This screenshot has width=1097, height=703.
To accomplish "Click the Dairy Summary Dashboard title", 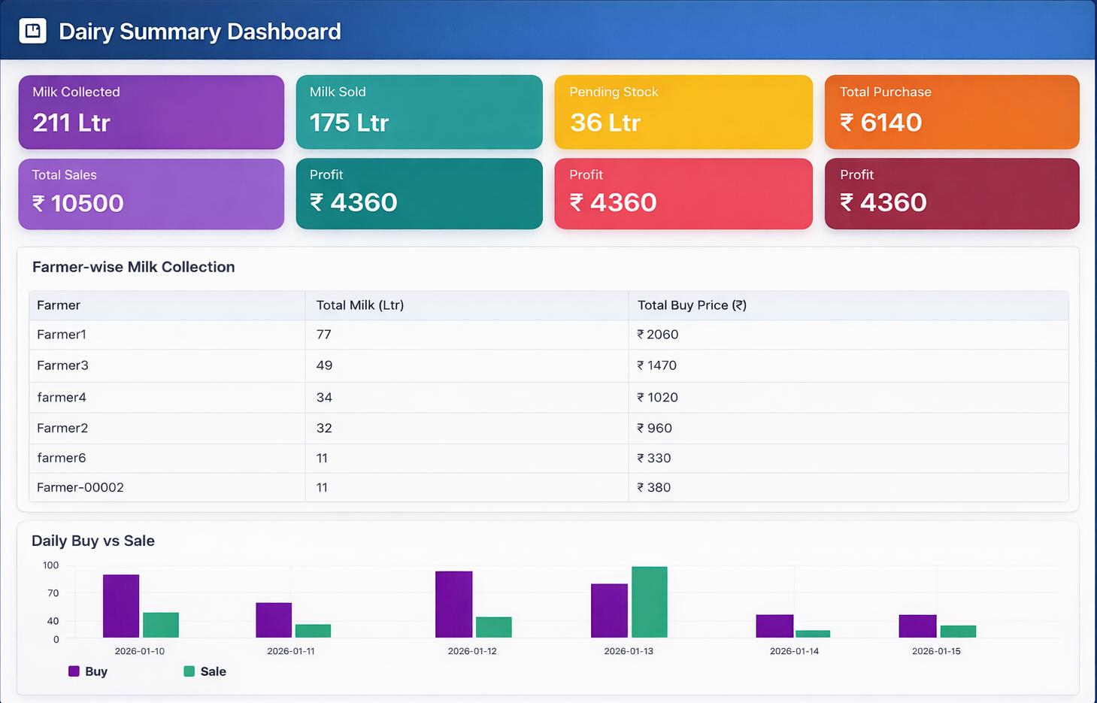I will [x=200, y=32].
